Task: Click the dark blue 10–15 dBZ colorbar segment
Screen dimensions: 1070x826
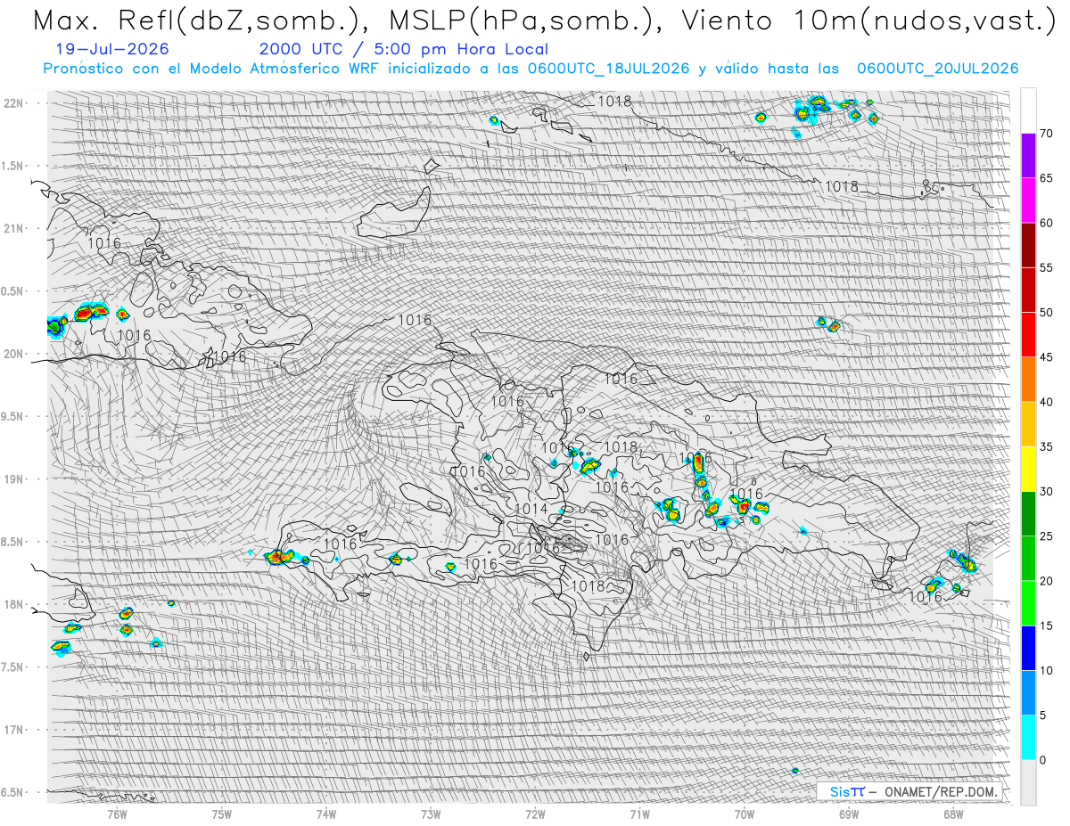Action: 1028,648
